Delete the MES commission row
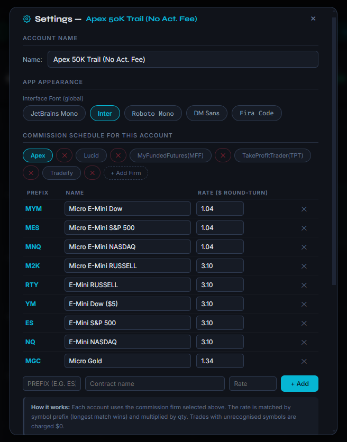Viewport: 347px width, 442px height. click(x=304, y=228)
